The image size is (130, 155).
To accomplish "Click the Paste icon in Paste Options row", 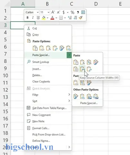I will tap(35, 48).
